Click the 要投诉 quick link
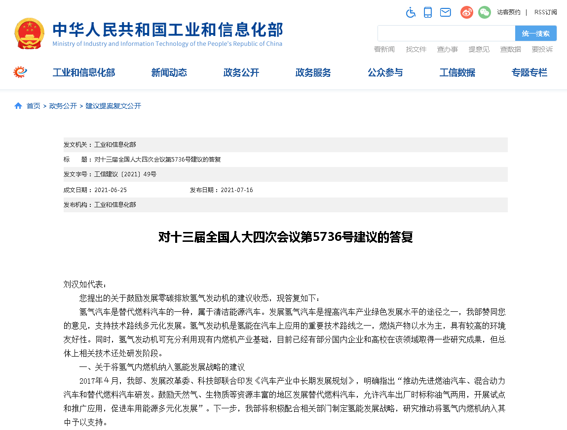The height and width of the screenshot is (430, 567). tap(542, 49)
